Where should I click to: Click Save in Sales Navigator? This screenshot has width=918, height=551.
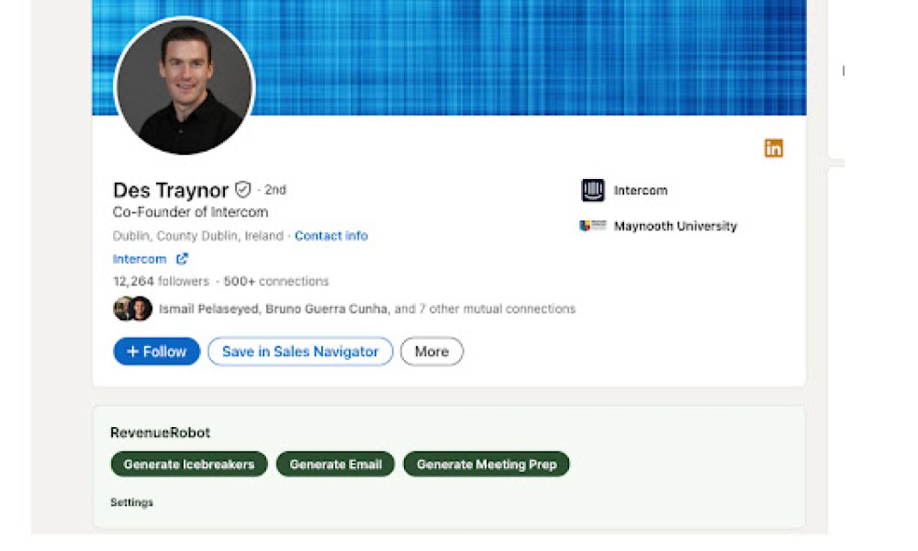pos(300,352)
